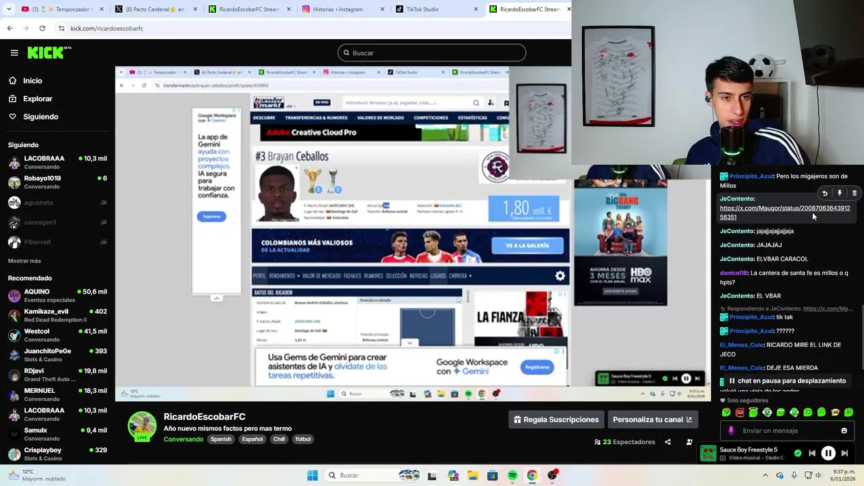The width and height of the screenshot is (864, 486).
Task: Click Personaliza tu canal button
Action: click(x=653, y=419)
